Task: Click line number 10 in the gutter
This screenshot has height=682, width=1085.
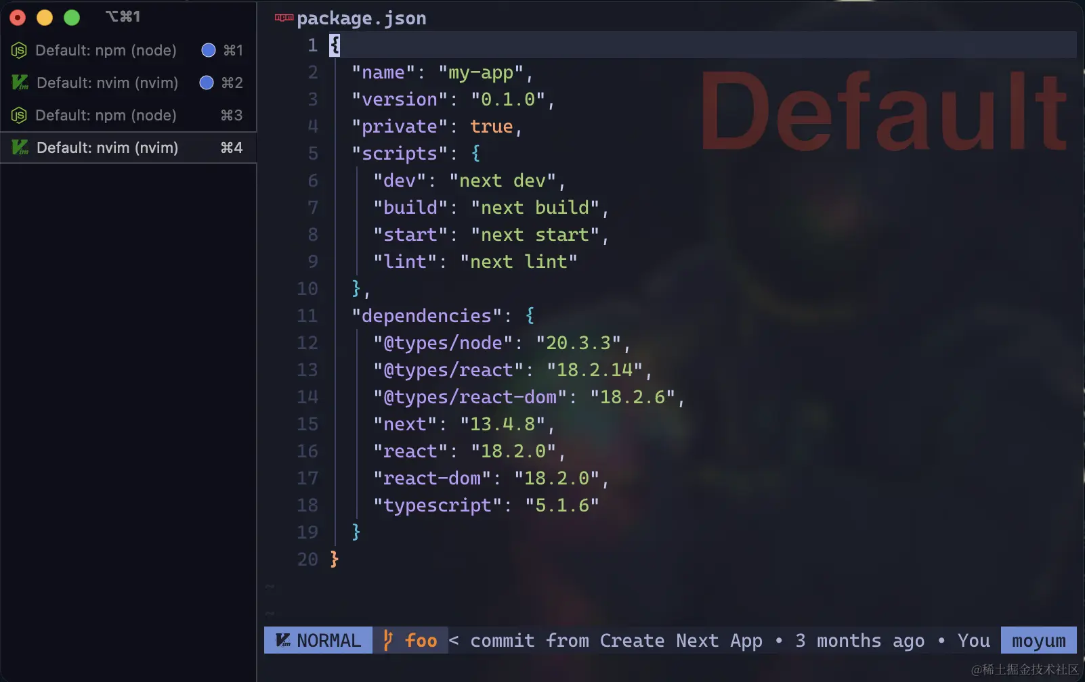Action: (307, 289)
